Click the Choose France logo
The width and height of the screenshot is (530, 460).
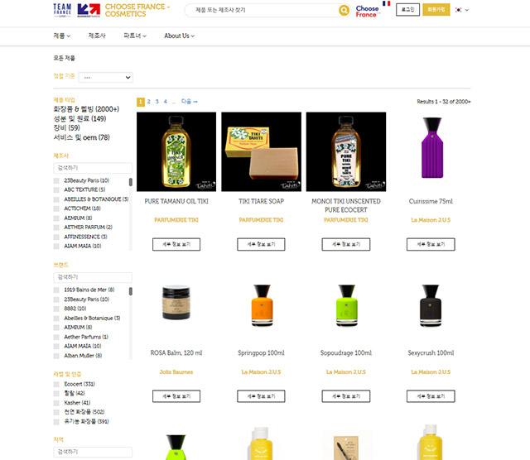tap(370, 9)
